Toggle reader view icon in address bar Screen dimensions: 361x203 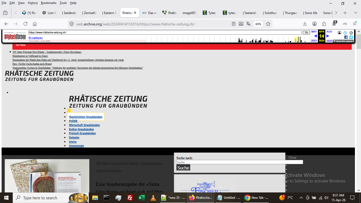234,24
